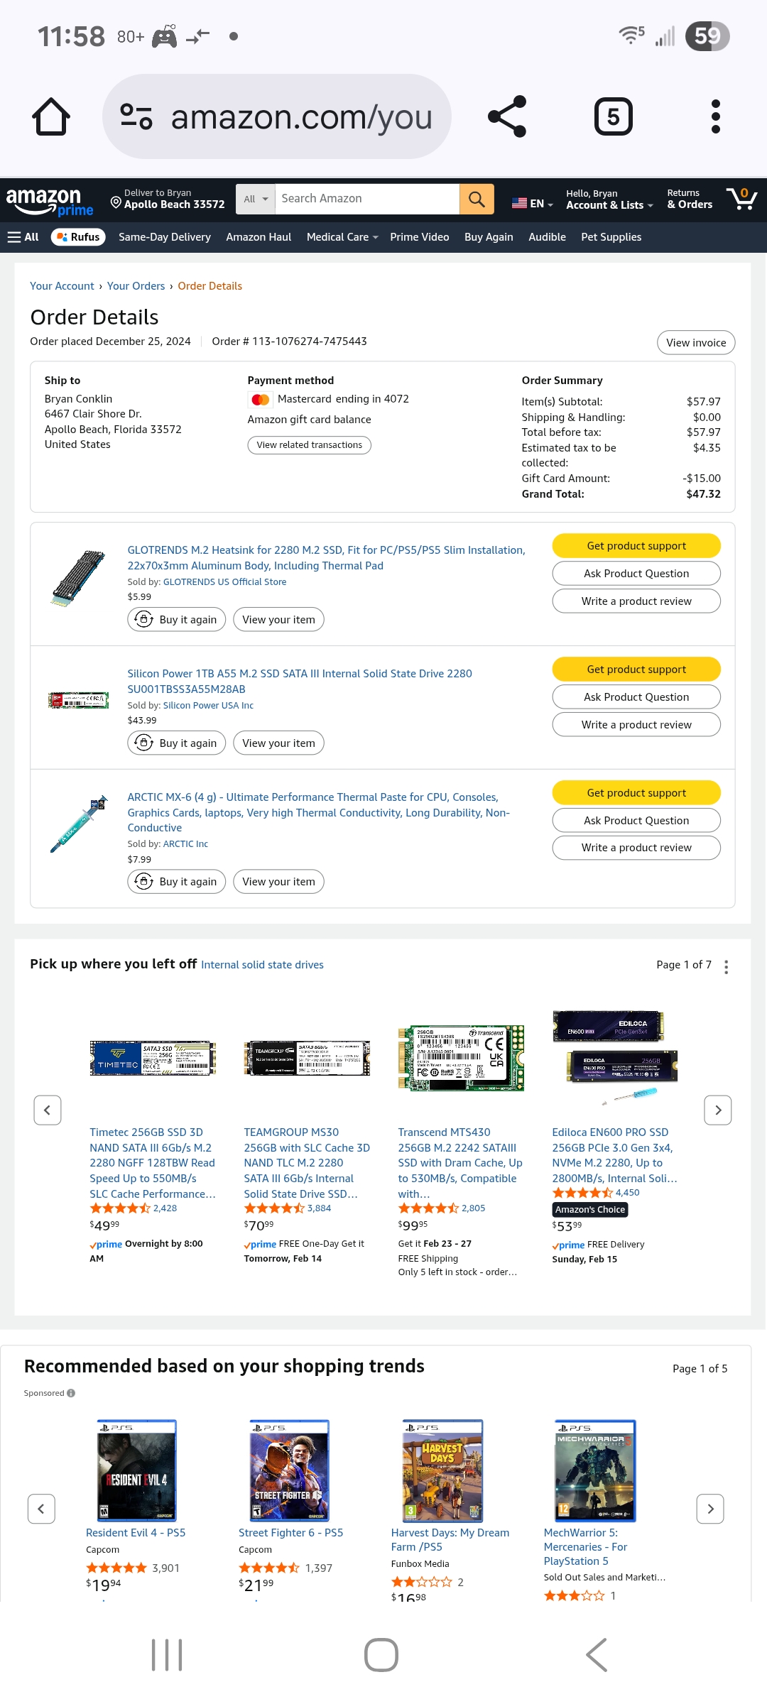Expand the search category All dropdown
This screenshot has width=767, height=1704.
point(255,199)
